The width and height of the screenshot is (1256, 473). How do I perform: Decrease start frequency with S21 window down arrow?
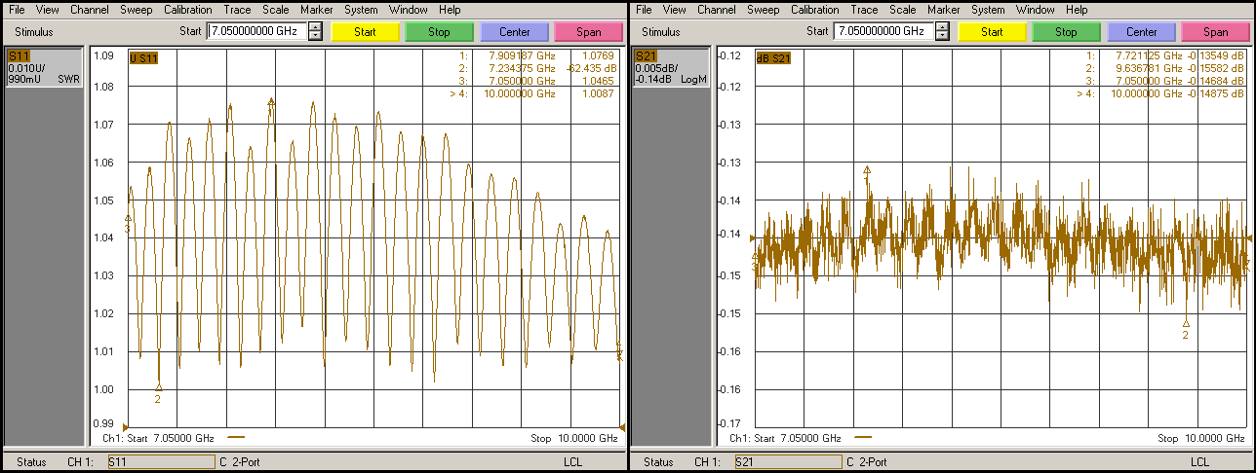pos(942,36)
